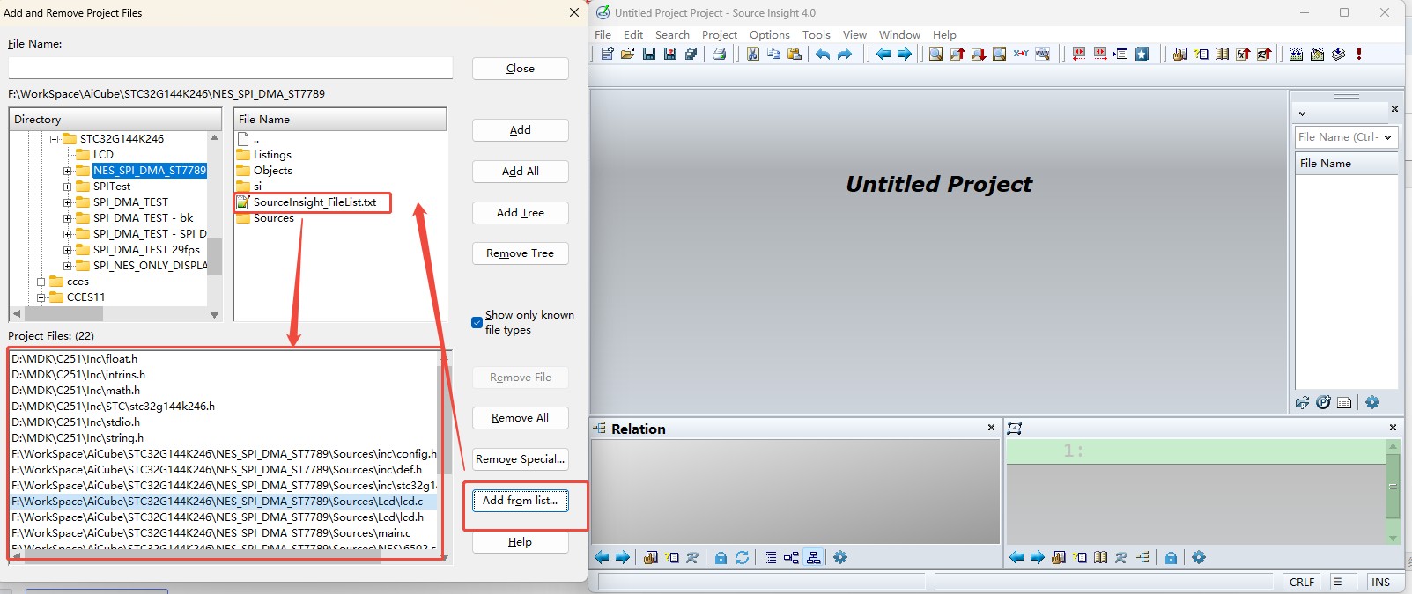Open the Search menu
Image resolution: width=1412 pixels, height=594 pixels.
(x=672, y=34)
